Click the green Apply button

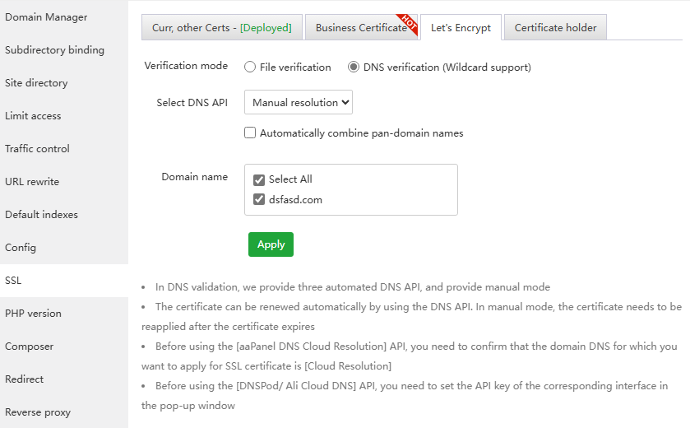click(271, 244)
